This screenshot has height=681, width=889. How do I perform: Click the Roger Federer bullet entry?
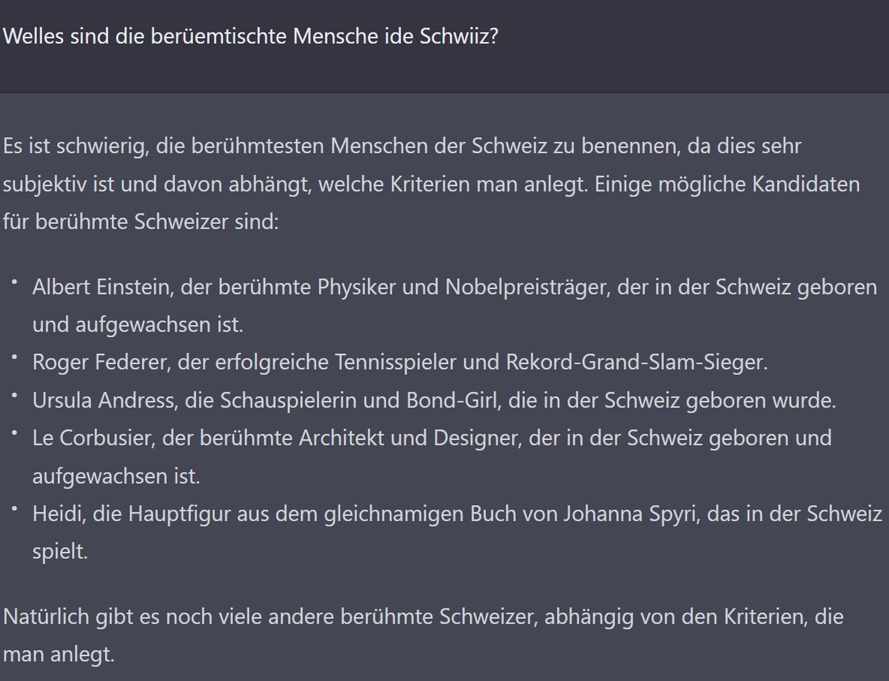click(400, 362)
